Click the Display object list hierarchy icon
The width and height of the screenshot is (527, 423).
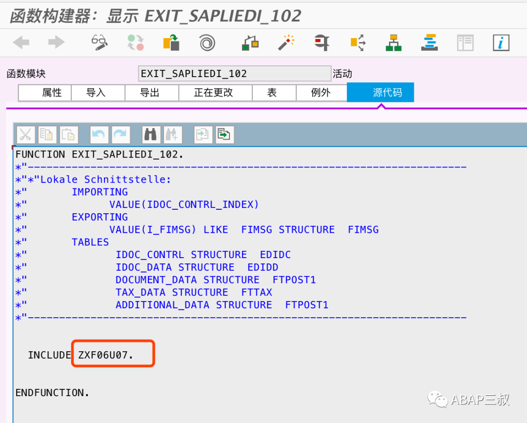pyautogui.click(x=394, y=42)
